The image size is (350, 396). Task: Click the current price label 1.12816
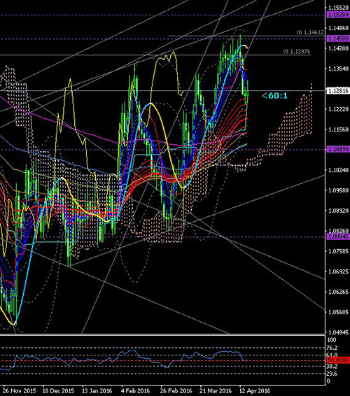click(x=338, y=91)
